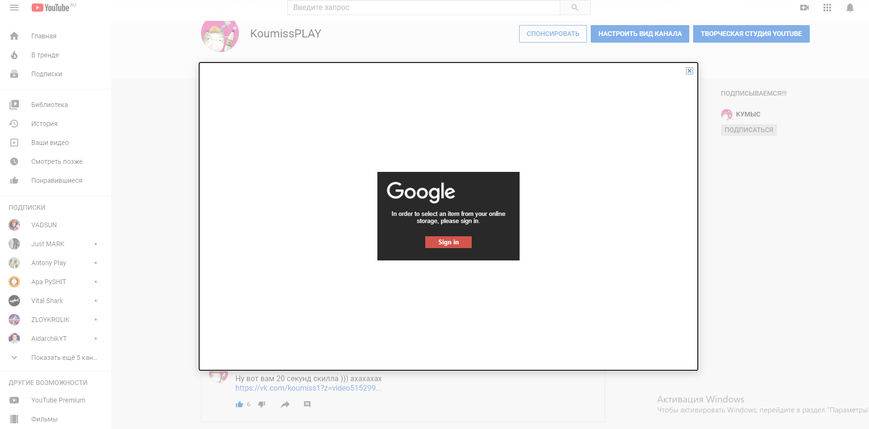Open Смотреть позже in sidebar
The height and width of the screenshot is (429, 869).
(x=57, y=161)
